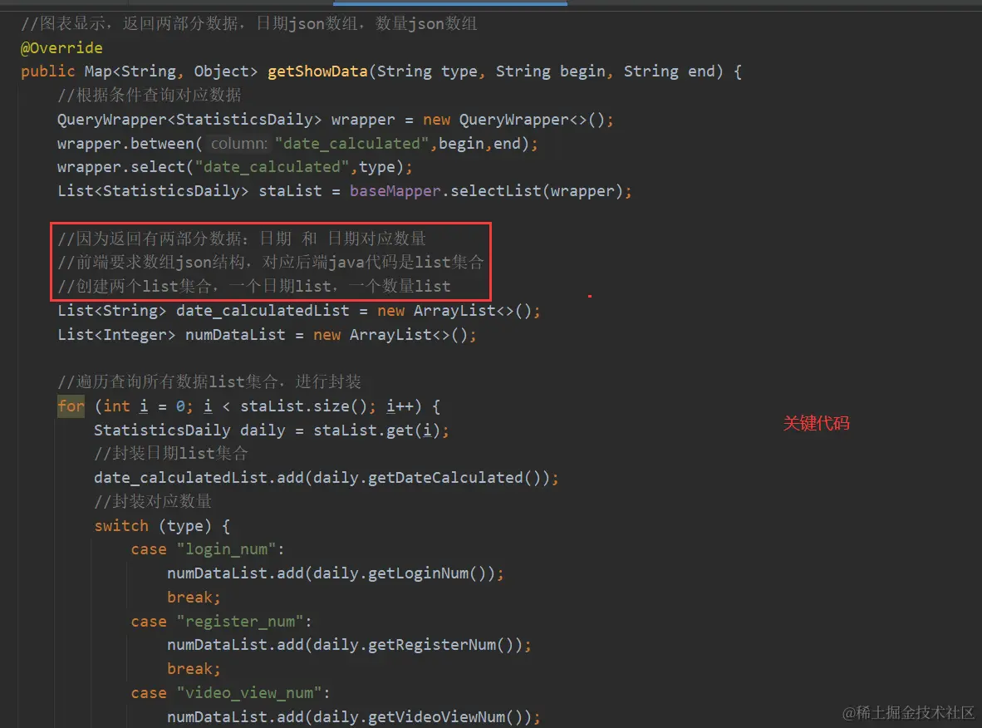Viewport: 982px width, 728px height.
Task: Click the comment '//因为返回有两部分数据'
Action: click(x=242, y=239)
